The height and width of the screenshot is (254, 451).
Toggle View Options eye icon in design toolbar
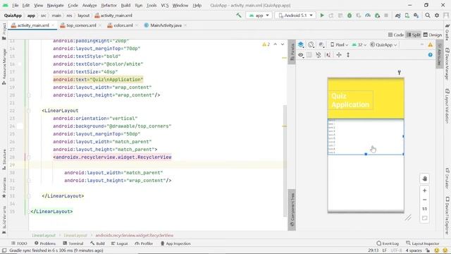[301, 55]
